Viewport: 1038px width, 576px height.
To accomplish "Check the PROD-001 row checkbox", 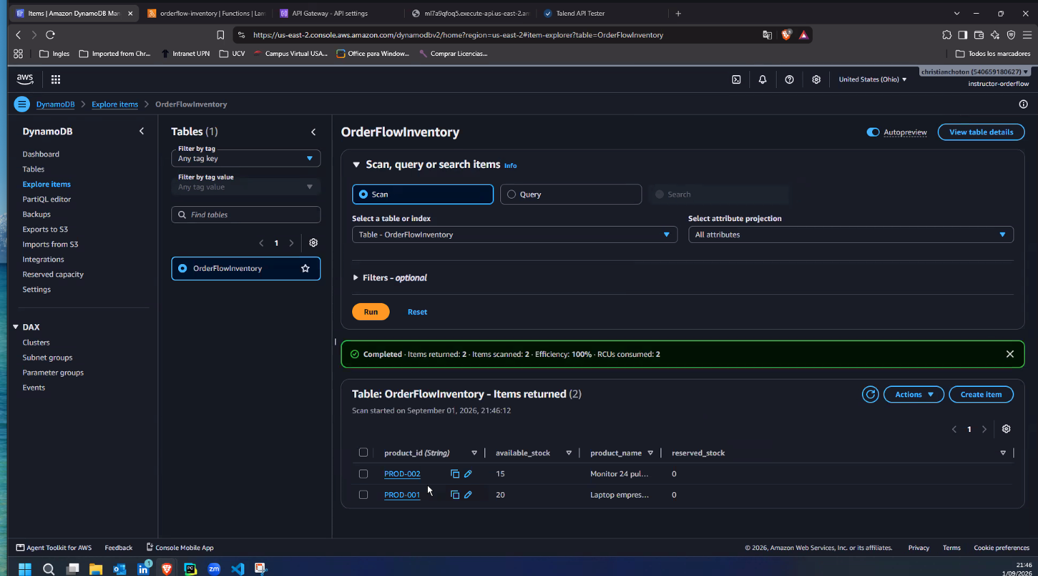I will [x=363, y=495].
